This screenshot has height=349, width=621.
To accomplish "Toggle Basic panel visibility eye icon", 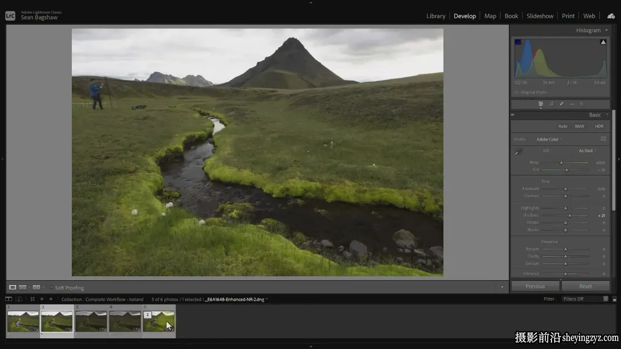I will point(512,115).
